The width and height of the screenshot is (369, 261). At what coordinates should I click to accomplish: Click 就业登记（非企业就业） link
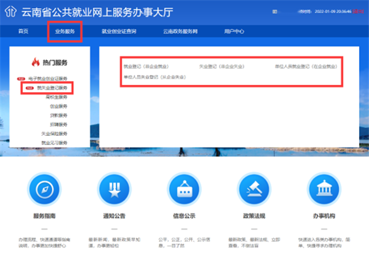146,66
